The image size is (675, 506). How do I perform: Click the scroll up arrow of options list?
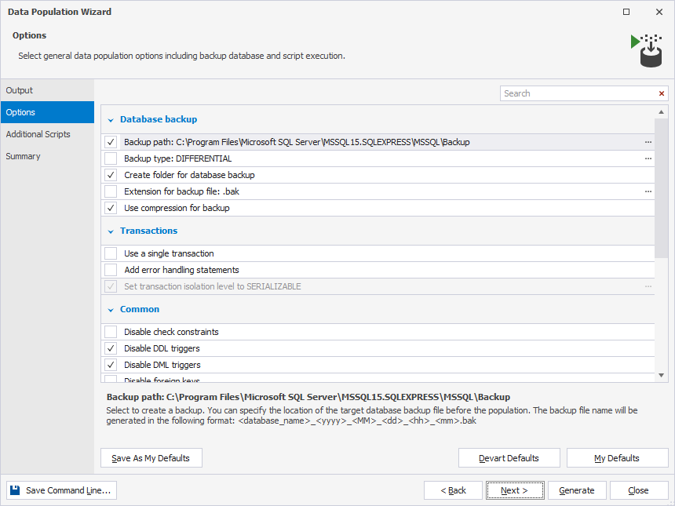661,112
